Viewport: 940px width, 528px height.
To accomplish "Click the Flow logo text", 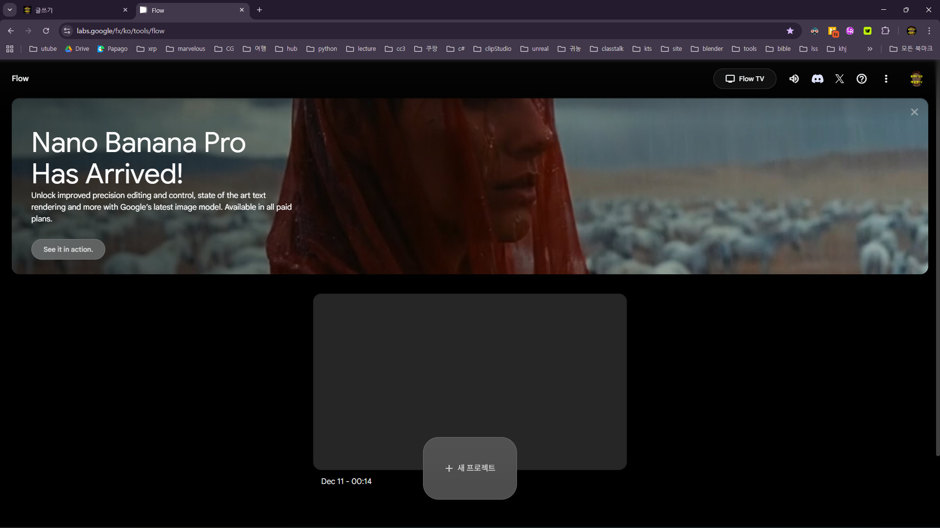I will 20,78.
